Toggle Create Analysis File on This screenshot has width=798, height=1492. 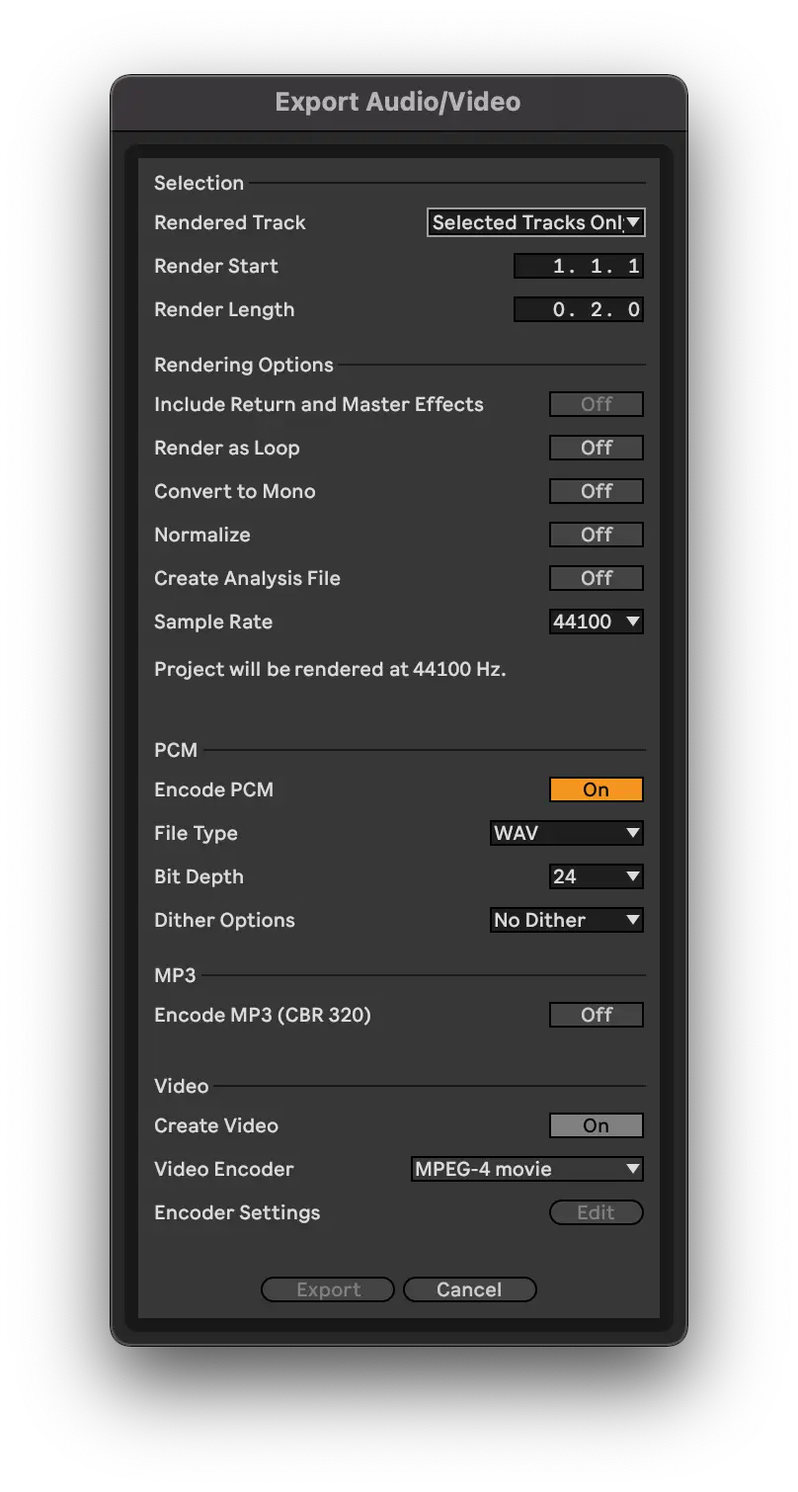pyautogui.click(x=596, y=578)
